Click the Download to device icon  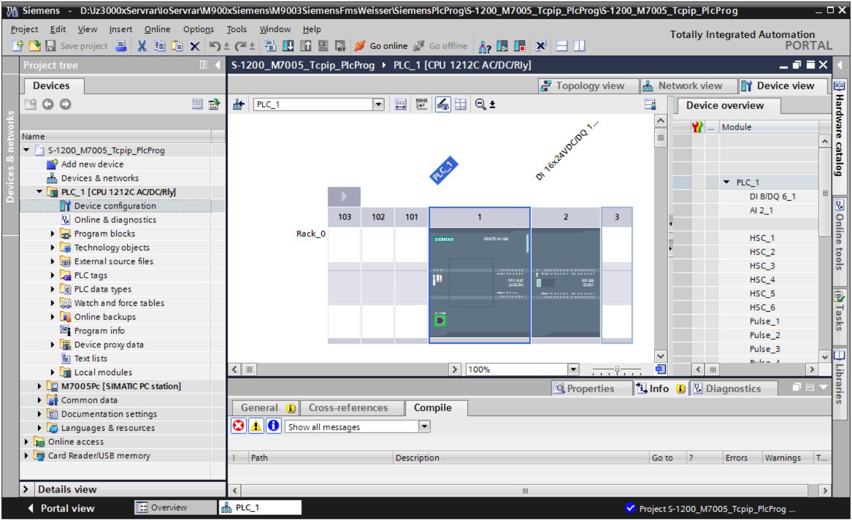[x=288, y=46]
